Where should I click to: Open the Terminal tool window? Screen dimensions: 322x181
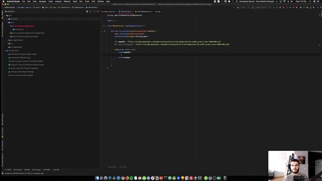(18, 170)
